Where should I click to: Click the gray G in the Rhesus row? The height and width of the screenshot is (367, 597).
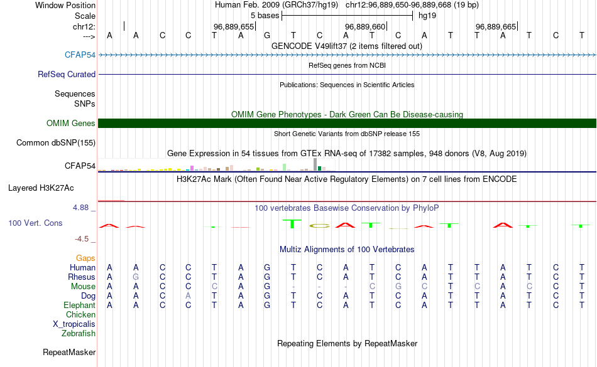[x=136, y=277]
